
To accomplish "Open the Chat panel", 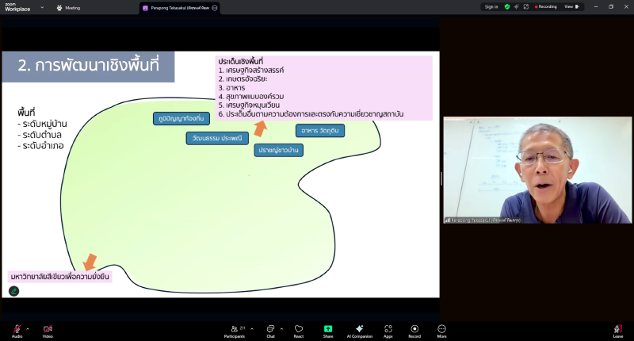I will pyautogui.click(x=270, y=329).
